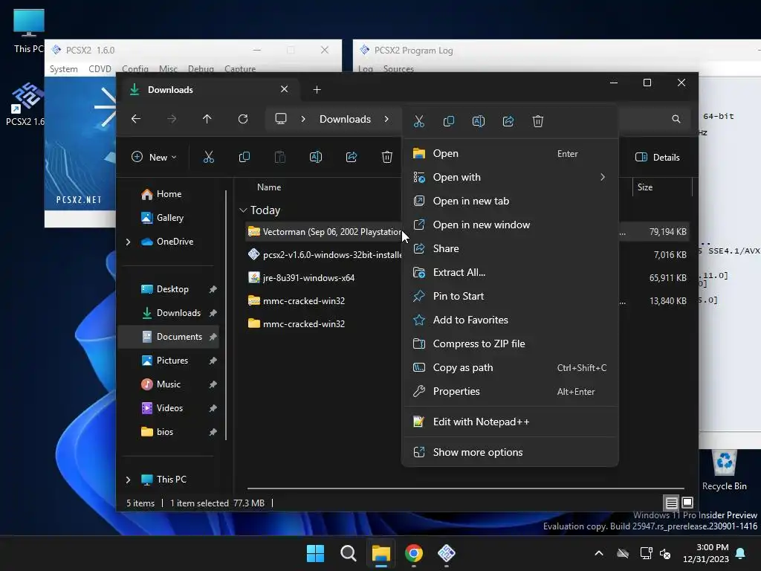Open CDVD menu in PCSX2 window
This screenshot has height=571, width=761.
pyautogui.click(x=100, y=69)
